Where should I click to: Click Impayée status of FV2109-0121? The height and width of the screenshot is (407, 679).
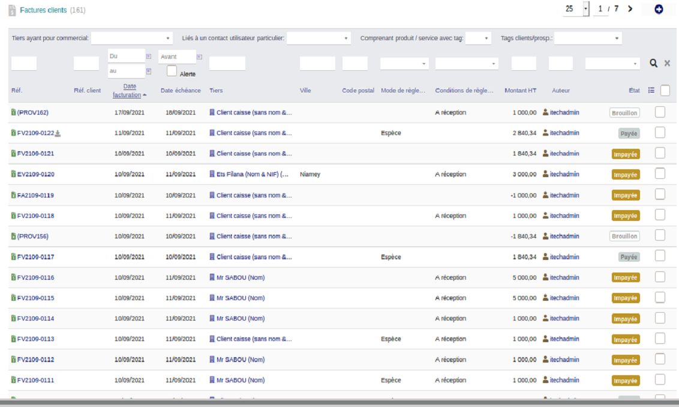tap(625, 154)
